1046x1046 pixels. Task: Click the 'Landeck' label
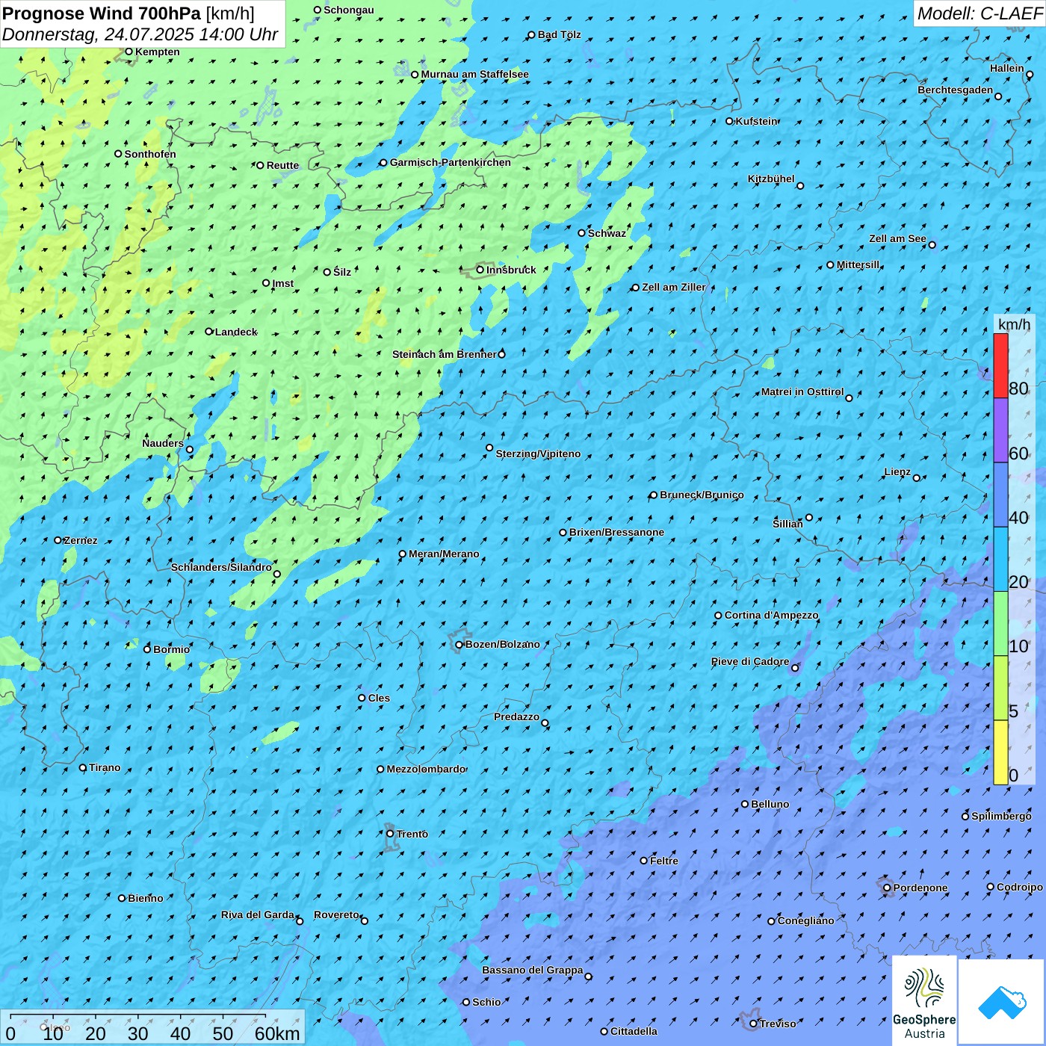click(236, 332)
